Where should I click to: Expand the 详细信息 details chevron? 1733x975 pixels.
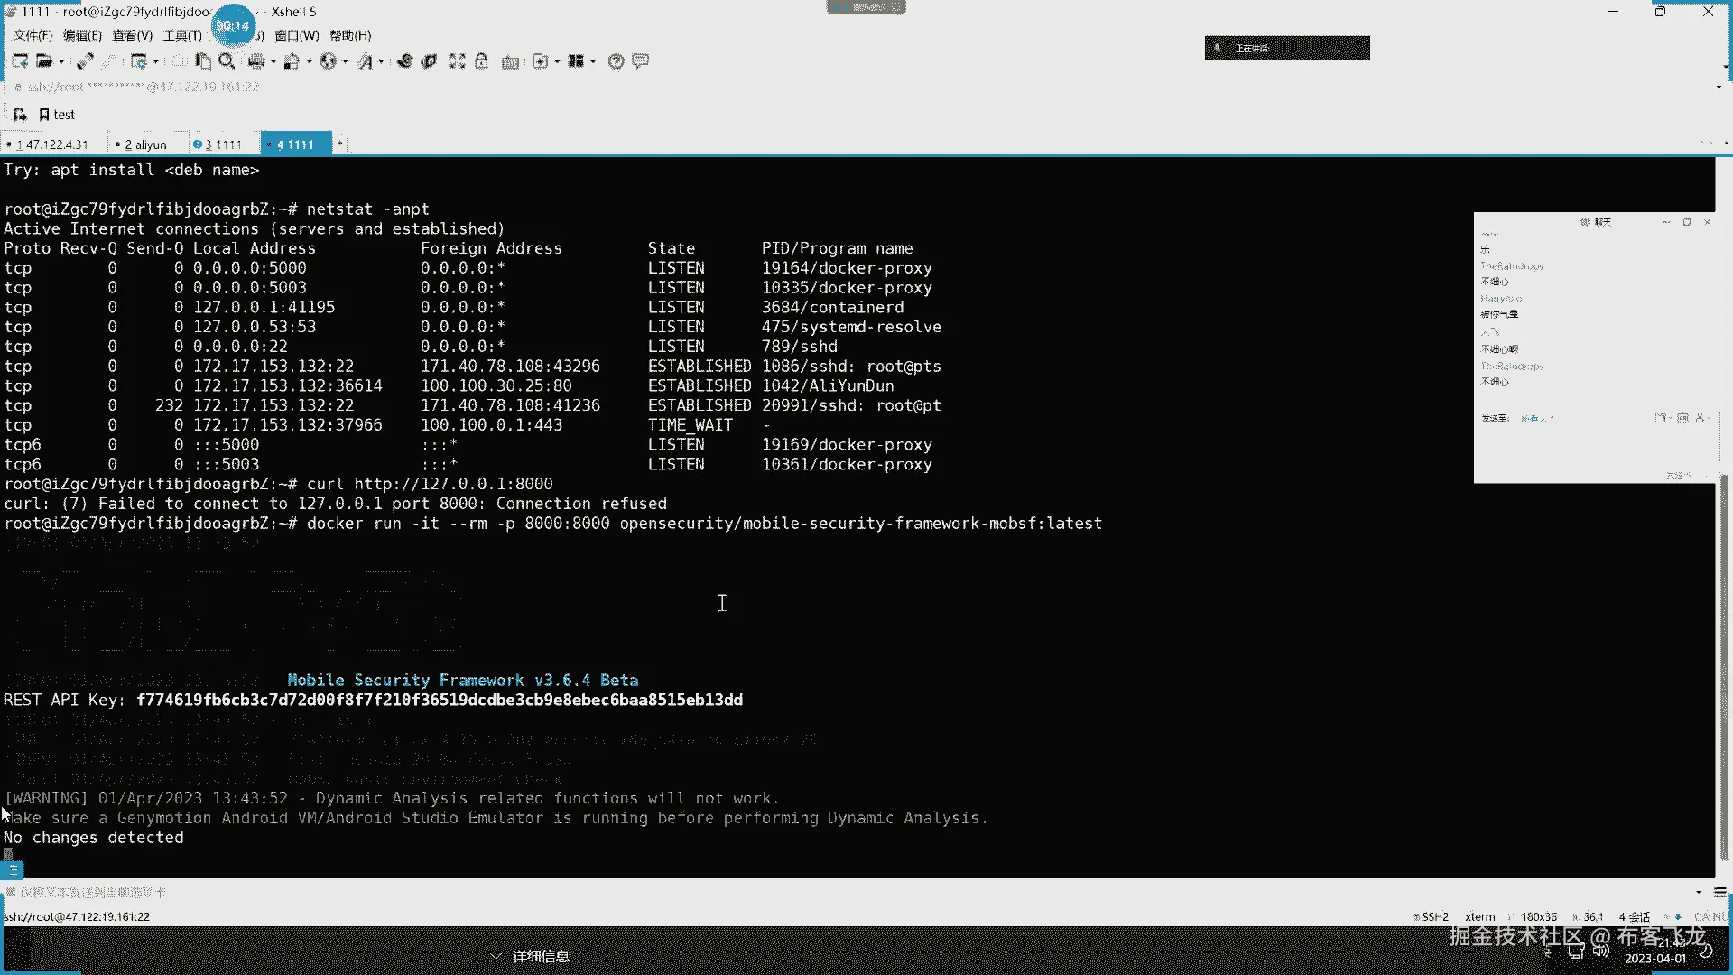pos(496,956)
